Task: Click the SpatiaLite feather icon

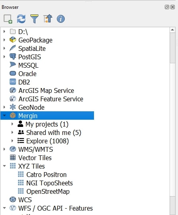Action: pos(13,48)
